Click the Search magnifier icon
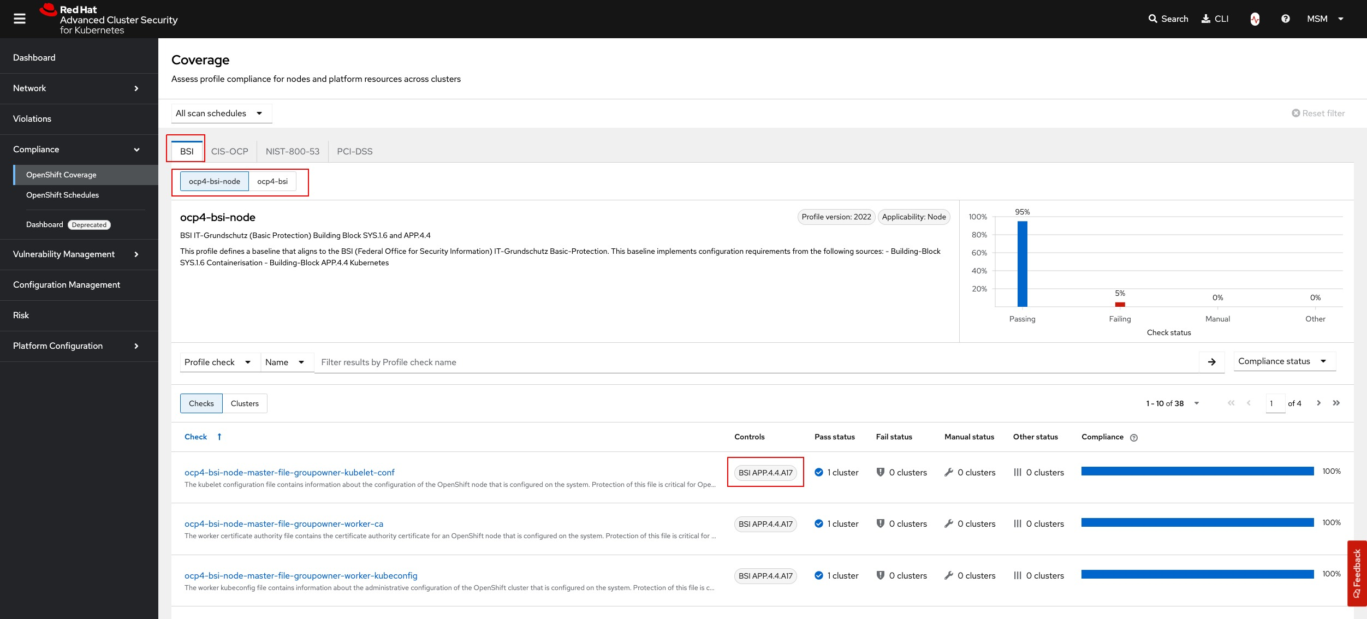This screenshot has height=619, width=1367. click(1152, 19)
